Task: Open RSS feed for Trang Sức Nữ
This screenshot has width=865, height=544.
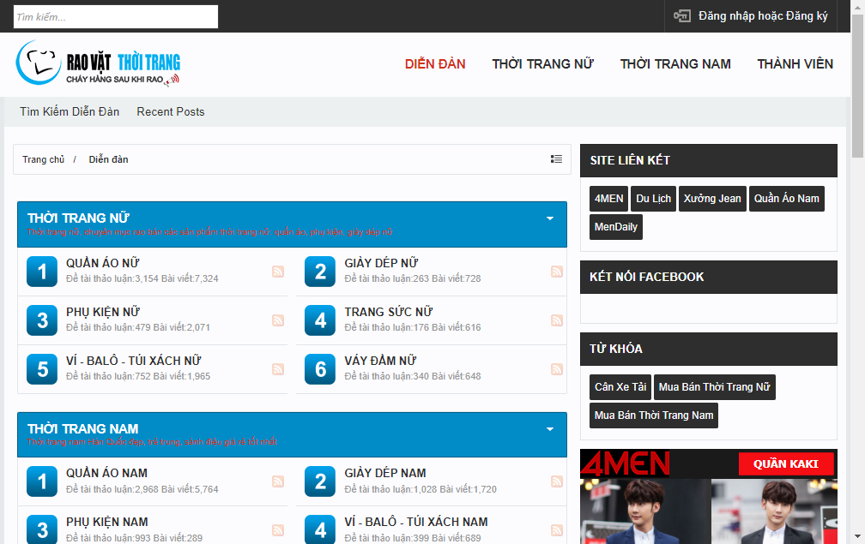Action: [x=557, y=320]
